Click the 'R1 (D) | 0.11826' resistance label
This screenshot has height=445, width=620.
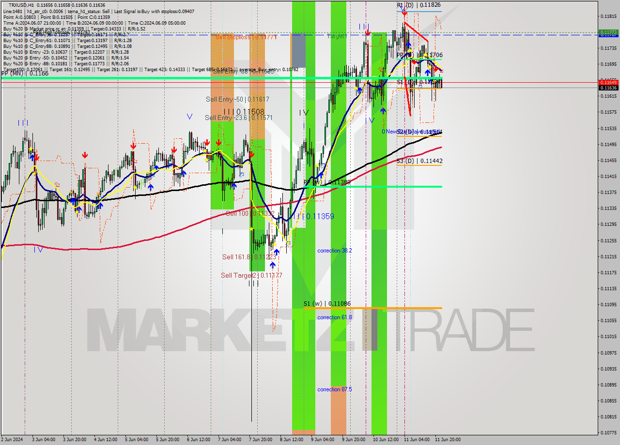418,5
